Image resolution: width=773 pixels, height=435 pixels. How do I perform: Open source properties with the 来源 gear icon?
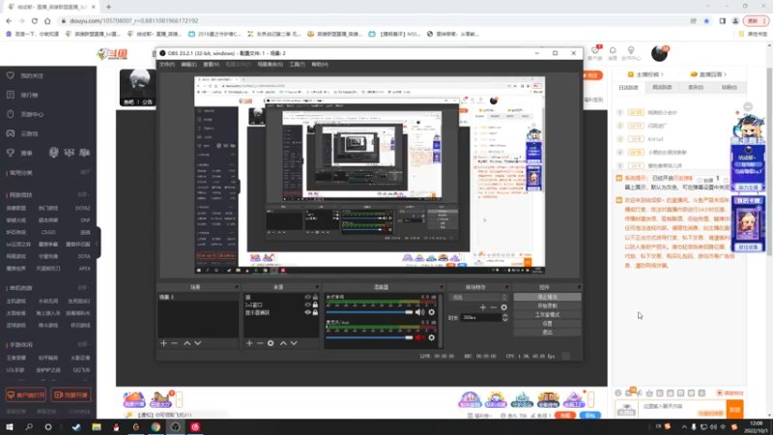click(x=271, y=343)
